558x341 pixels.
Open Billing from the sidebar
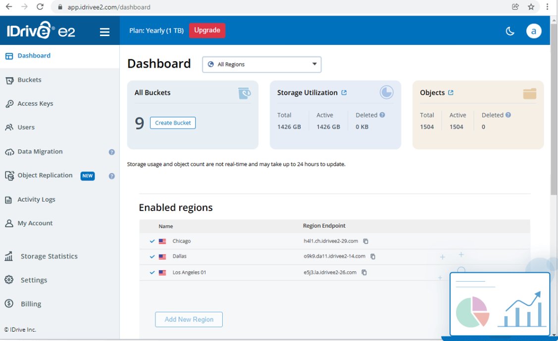tap(8, 303)
